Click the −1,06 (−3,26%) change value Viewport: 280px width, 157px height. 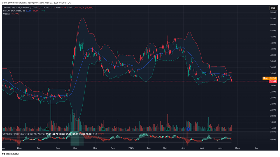[x=86, y=8]
